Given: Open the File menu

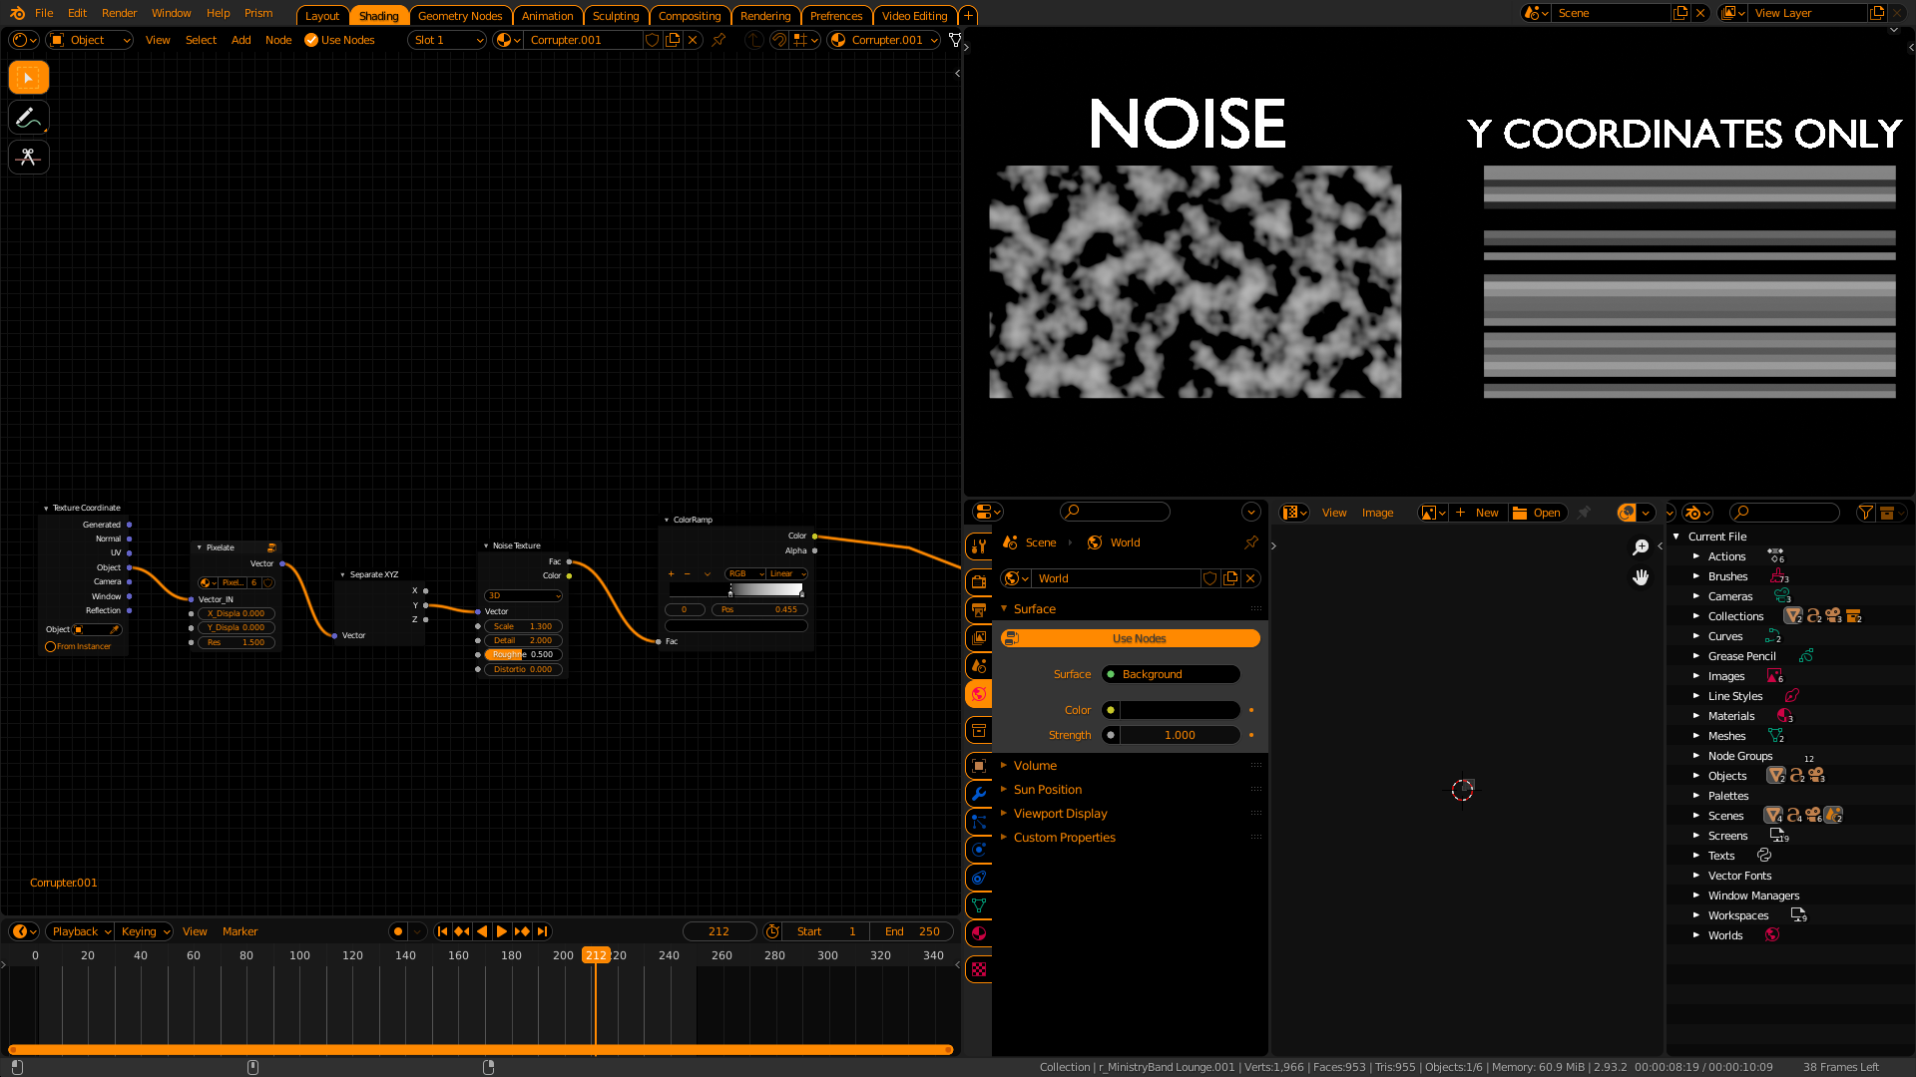Looking at the screenshot, I should [44, 13].
